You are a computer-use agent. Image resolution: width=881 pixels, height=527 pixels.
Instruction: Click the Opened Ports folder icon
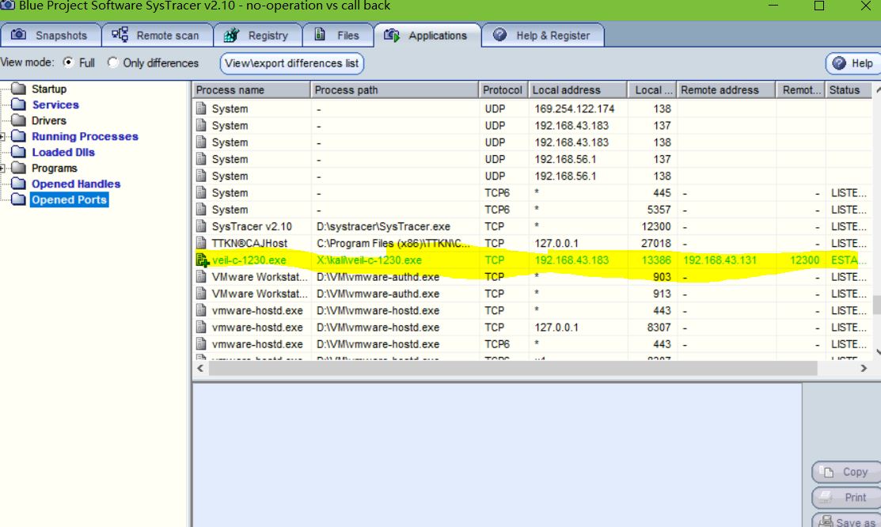tap(18, 199)
